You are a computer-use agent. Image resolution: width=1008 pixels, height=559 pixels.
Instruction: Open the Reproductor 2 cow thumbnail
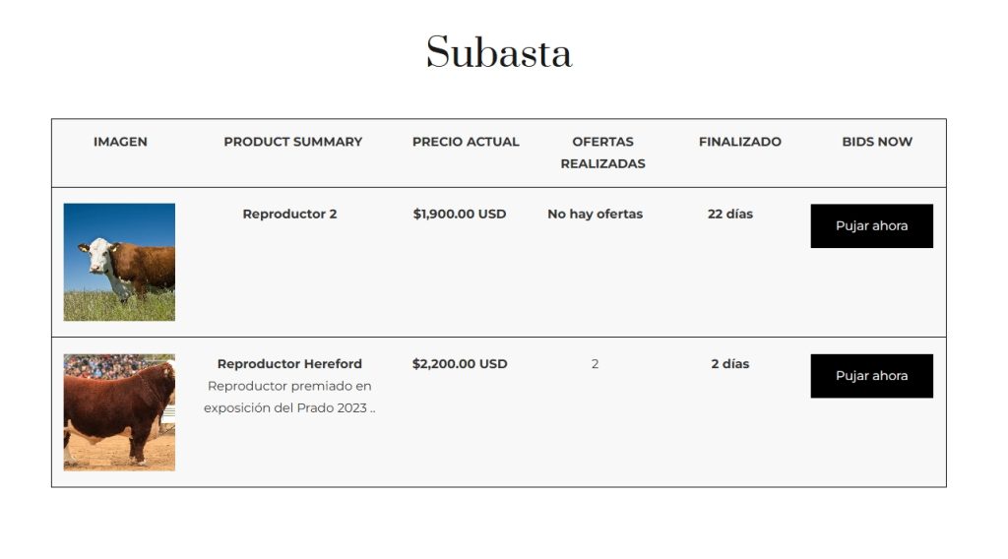tap(119, 262)
